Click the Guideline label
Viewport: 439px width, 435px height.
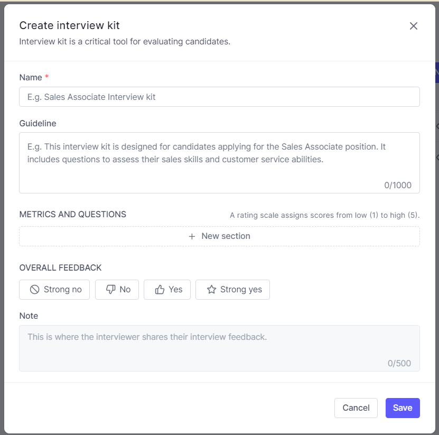(38, 123)
